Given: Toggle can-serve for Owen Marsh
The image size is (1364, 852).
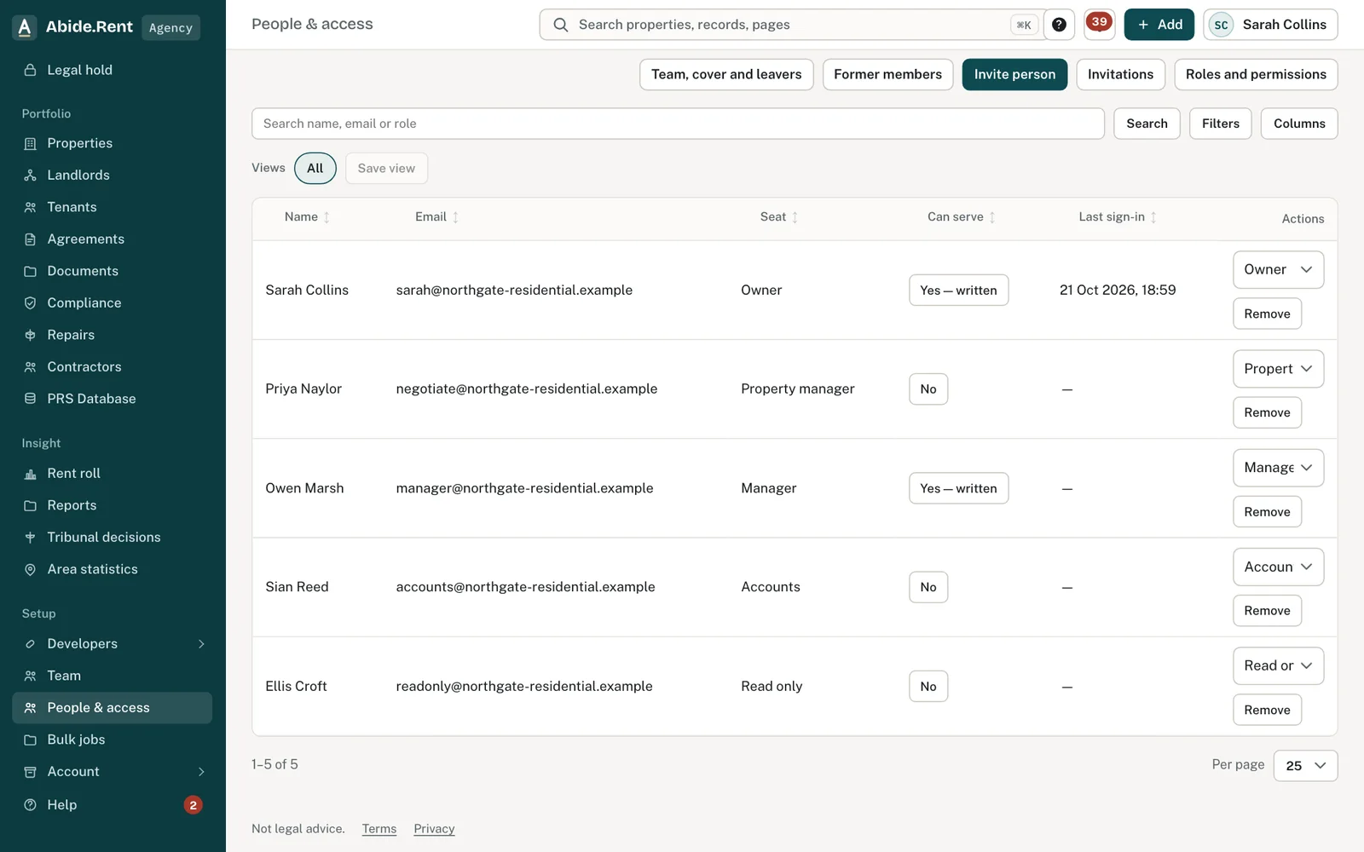Looking at the screenshot, I should [x=958, y=488].
